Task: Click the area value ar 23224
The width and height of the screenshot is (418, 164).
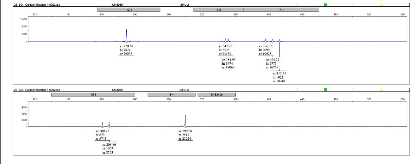Action: click(x=185, y=138)
